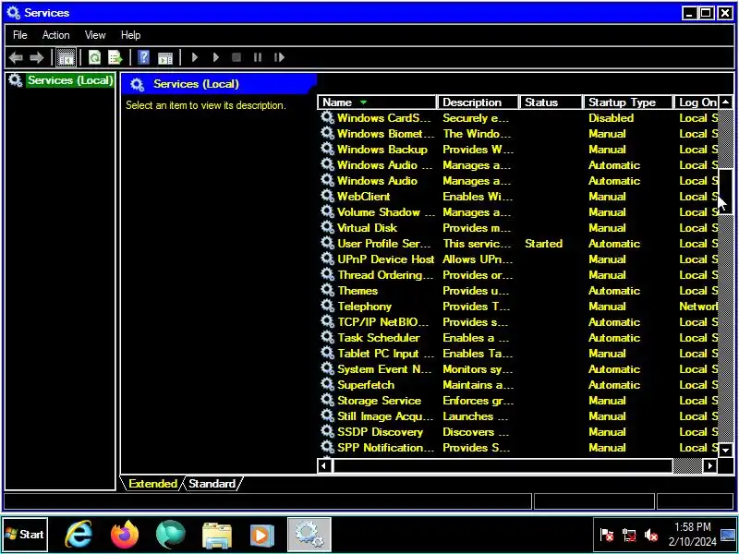Open Windows Media Player from the taskbar
Screen dimensions: 739x554
262,536
